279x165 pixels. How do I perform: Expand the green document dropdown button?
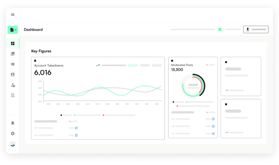click(13, 29)
